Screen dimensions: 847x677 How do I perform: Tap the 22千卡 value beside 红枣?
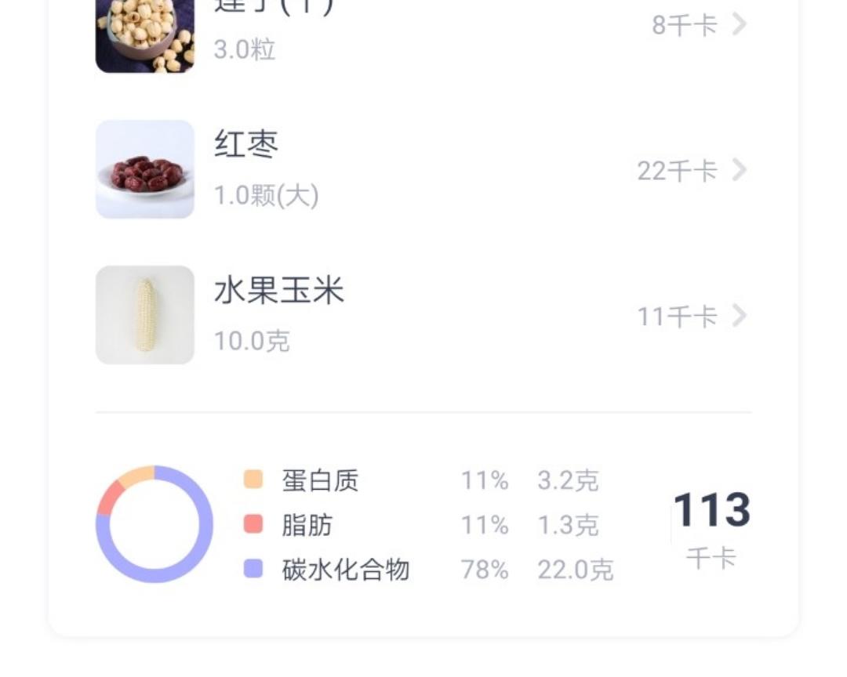click(679, 171)
